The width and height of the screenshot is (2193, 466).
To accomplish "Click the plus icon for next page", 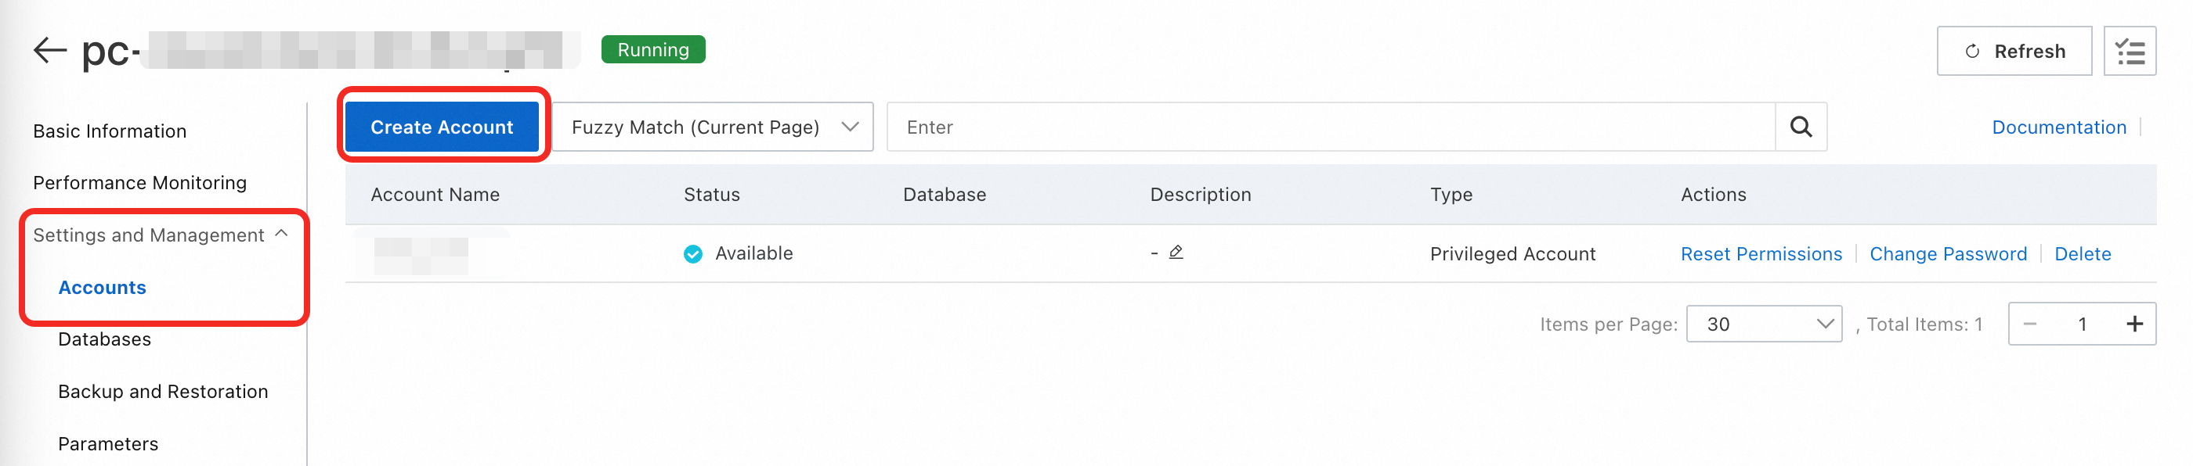I will click(2133, 324).
